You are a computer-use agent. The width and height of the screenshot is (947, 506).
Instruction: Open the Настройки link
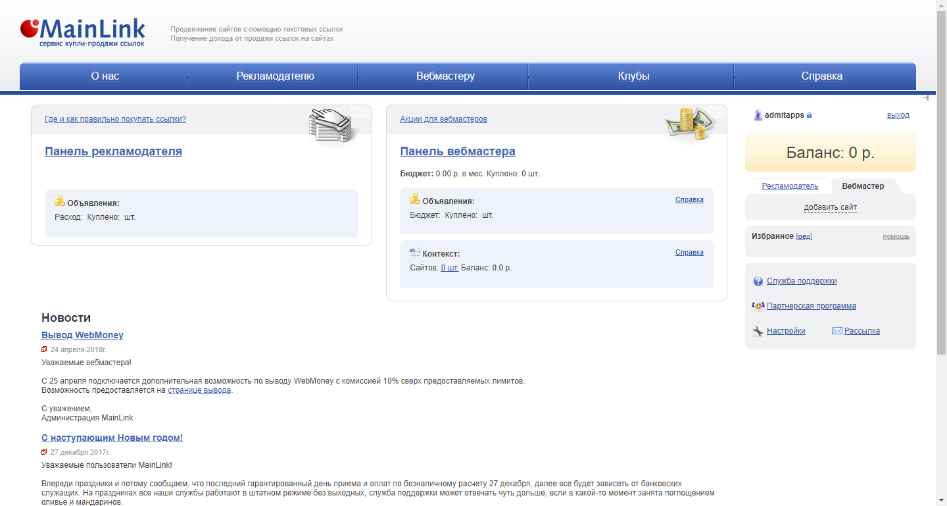(x=786, y=331)
